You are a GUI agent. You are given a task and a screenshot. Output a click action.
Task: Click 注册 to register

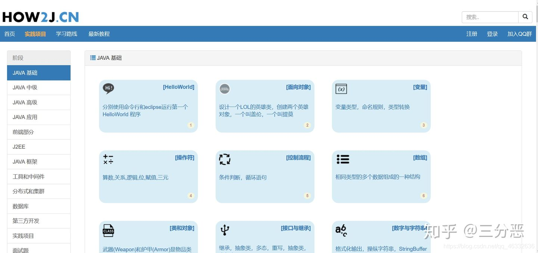click(472, 34)
